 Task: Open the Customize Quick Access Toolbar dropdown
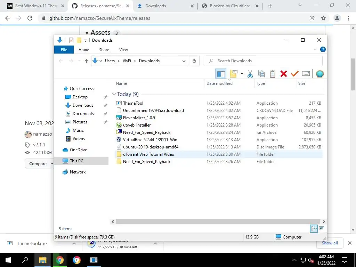(86, 41)
